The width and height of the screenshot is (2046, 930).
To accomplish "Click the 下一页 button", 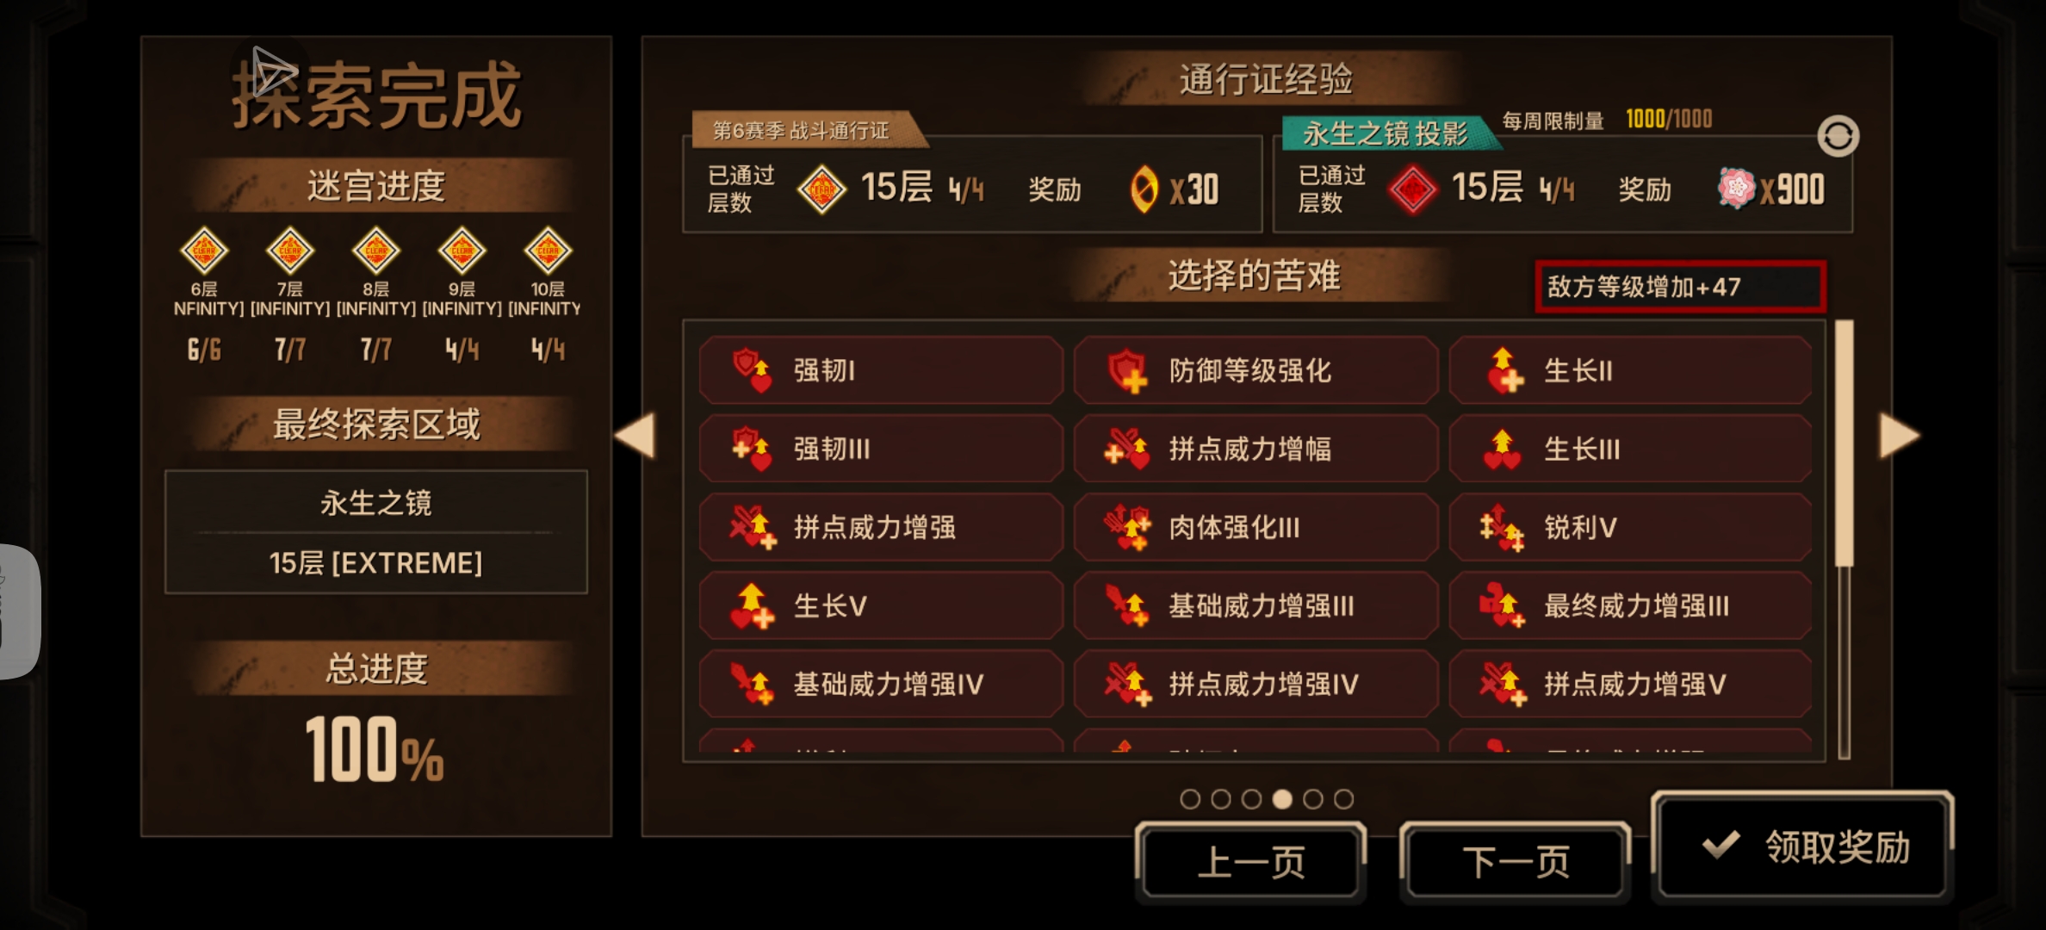I will [1516, 862].
